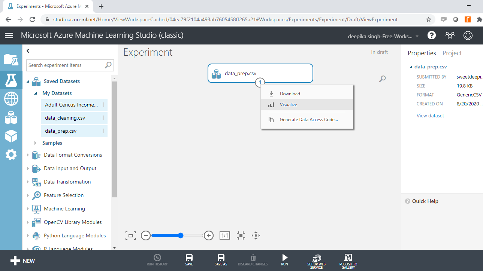The image size is (483, 271).
Task: Go back in browser history
Action: coord(8,19)
